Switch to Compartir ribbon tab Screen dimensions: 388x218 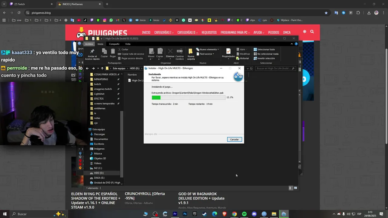[x=114, y=44]
